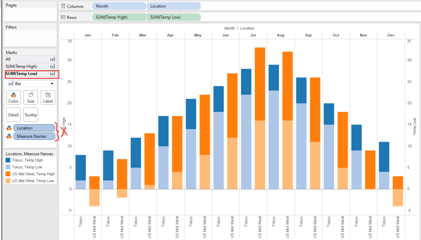Select the SUM(Temp High) marks card row

[30, 66]
